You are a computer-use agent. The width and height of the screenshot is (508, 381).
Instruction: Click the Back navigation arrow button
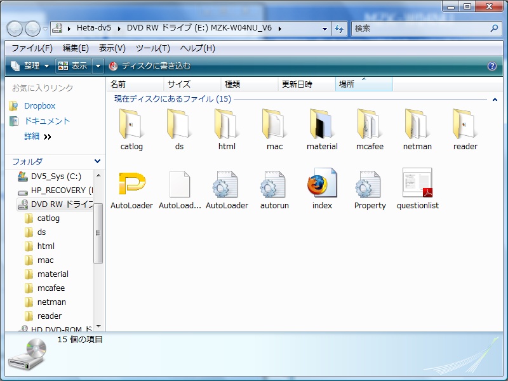tap(15, 29)
